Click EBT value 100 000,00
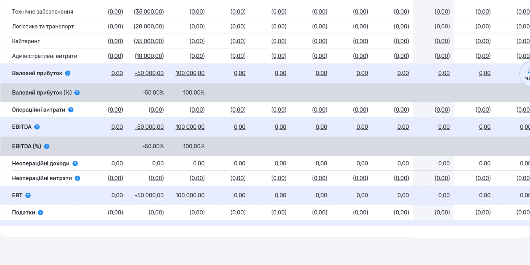The height and width of the screenshot is (265, 530). 190,195
